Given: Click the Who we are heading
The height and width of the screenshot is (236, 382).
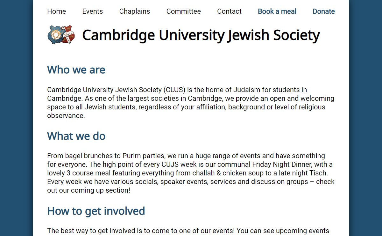Looking at the screenshot, I should [76, 70].
